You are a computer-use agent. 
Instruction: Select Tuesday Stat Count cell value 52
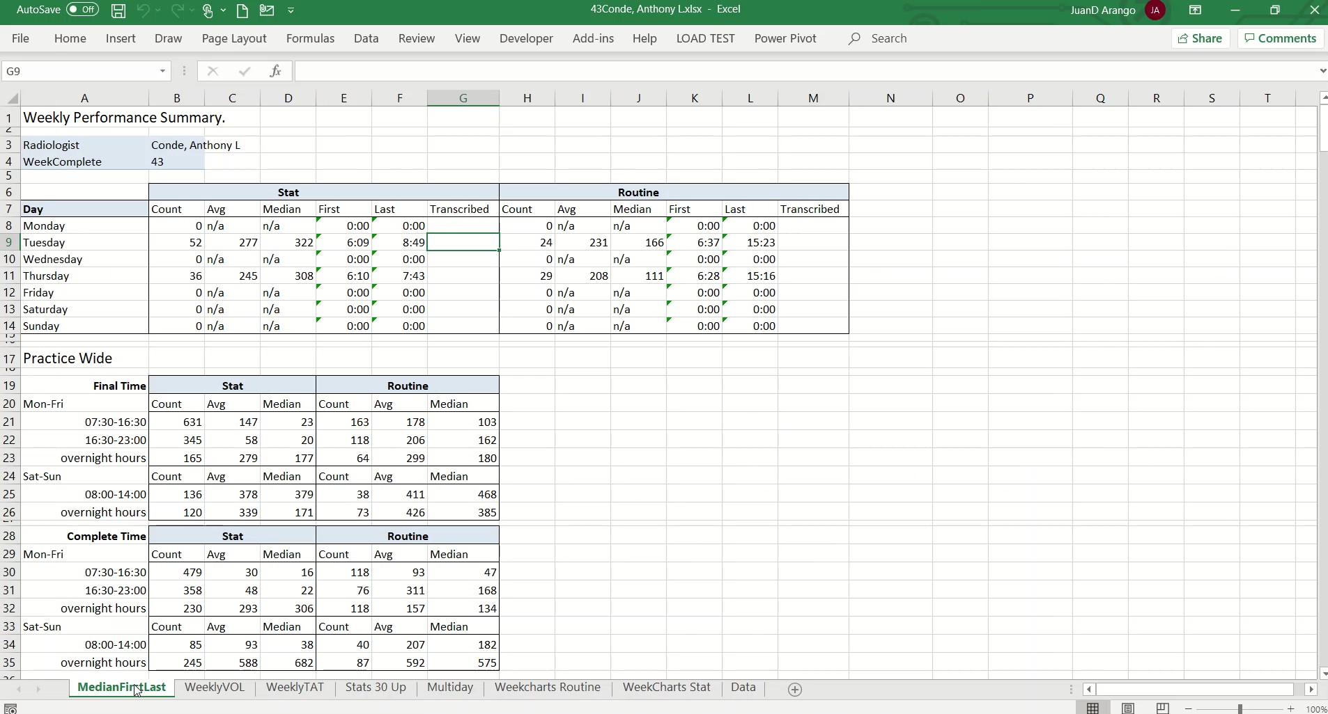point(176,242)
